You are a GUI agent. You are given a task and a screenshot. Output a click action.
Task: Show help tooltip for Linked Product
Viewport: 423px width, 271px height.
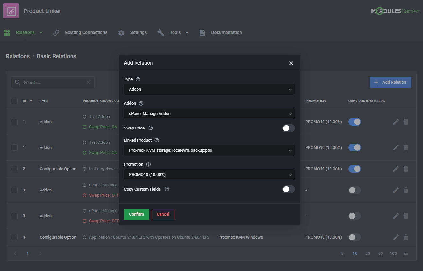pos(157,140)
